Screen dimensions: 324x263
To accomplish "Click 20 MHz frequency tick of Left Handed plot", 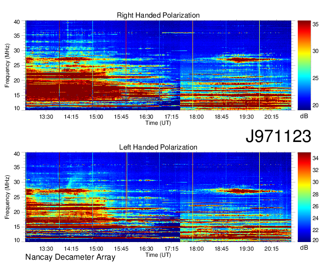I will coord(17,212).
